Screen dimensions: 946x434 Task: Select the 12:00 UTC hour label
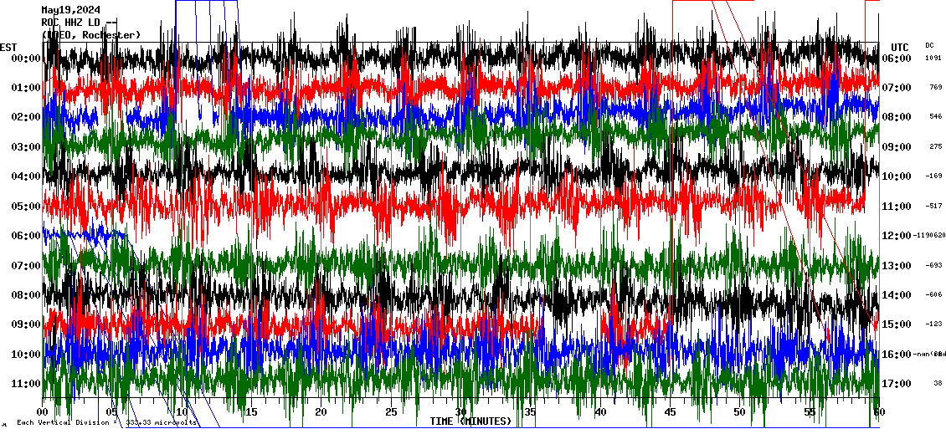pos(896,236)
